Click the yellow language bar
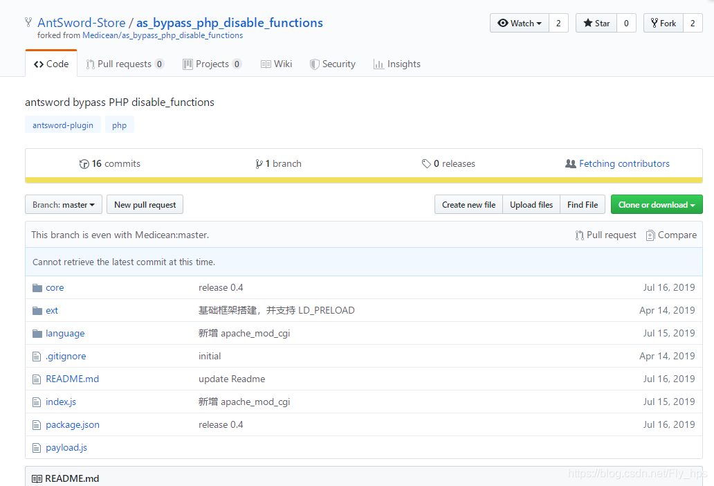The width and height of the screenshot is (714, 486). 364,181
